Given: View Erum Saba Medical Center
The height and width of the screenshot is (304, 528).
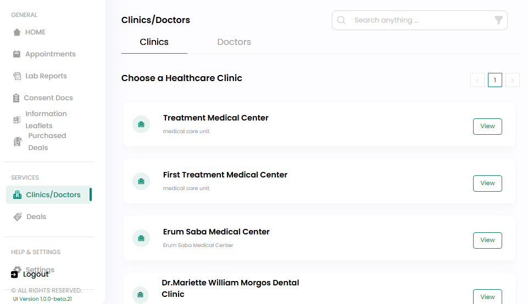Looking at the screenshot, I should 487,240.
